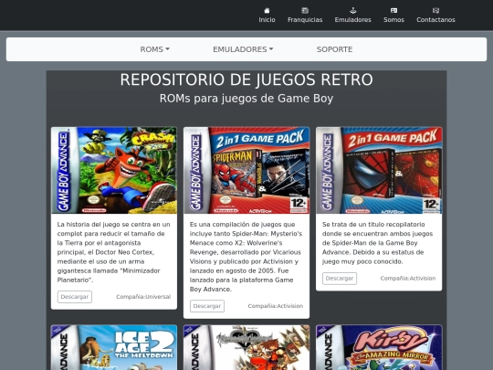
Task: Download the Crash Bandicoot ROM by Universal
Action: 75,297
